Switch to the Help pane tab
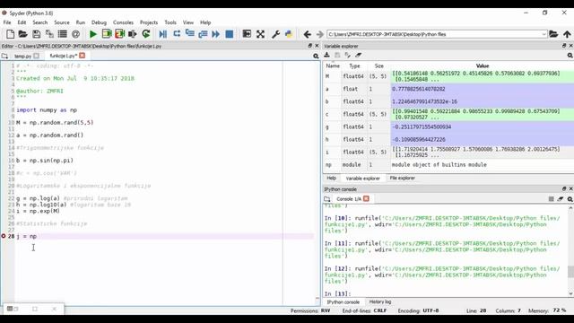 coord(331,178)
